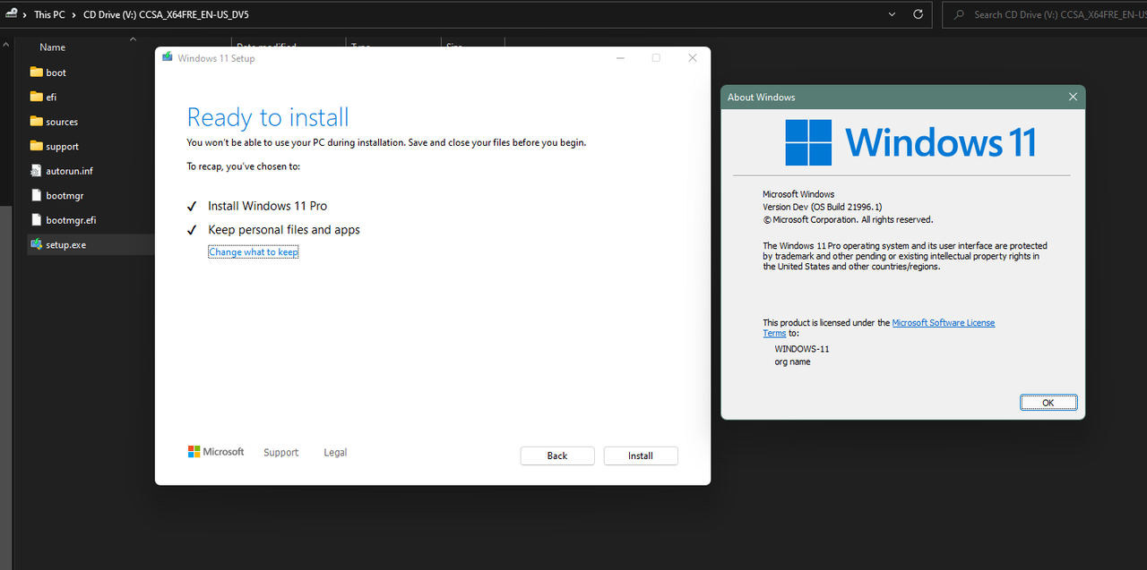Viewport: 1147px width, 570px height.
Task: Open the Support link in Setup
Action: pos(281,453)
